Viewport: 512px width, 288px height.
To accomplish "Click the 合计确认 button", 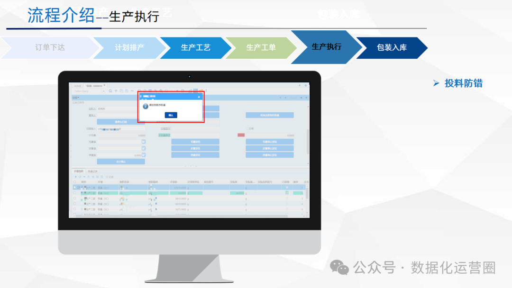I will coord(121,162).
